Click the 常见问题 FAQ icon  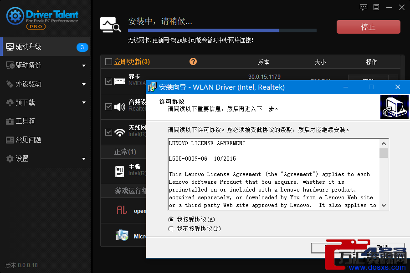[10, 140]
